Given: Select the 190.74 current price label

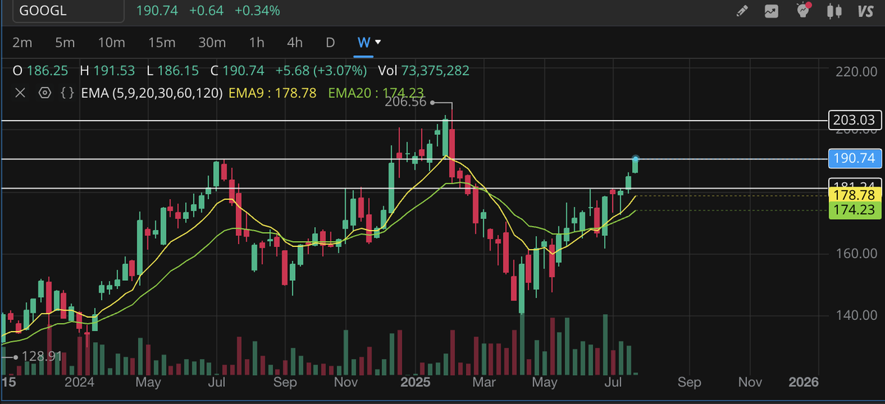Looking at the screenshot, I should pyautogui.click(x=853, y=158).
